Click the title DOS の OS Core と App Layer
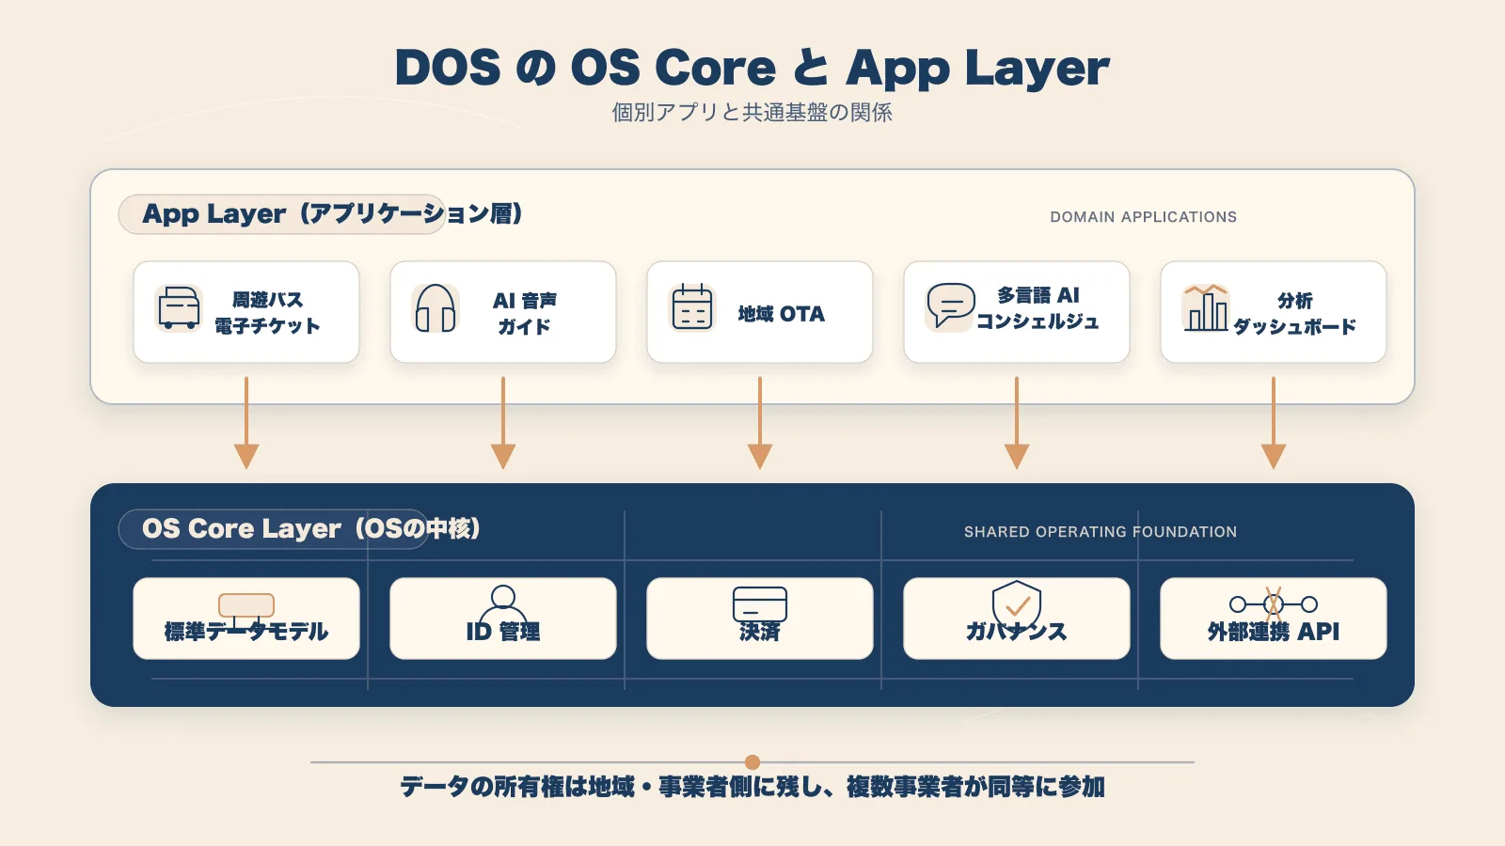The height and width of the screenshot is (846, 1505). [752, 68]
